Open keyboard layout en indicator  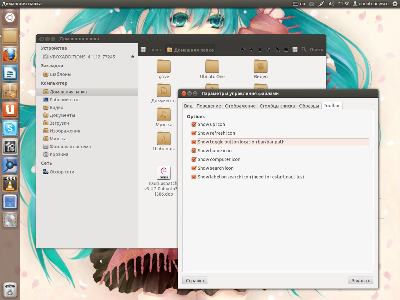click(299, 4)
